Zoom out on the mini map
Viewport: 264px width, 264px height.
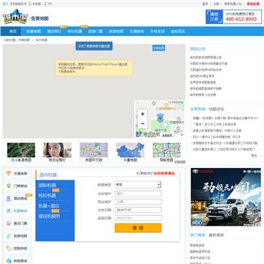click(142, 123)
